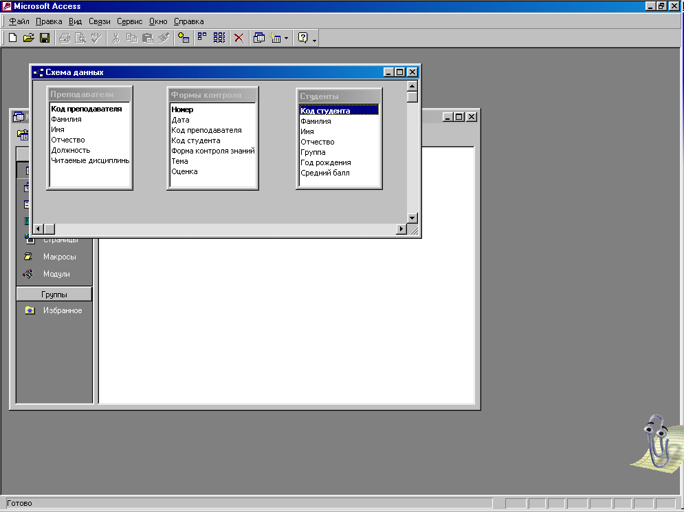Click the Print Preview toolbar icon

click(80, 38)
